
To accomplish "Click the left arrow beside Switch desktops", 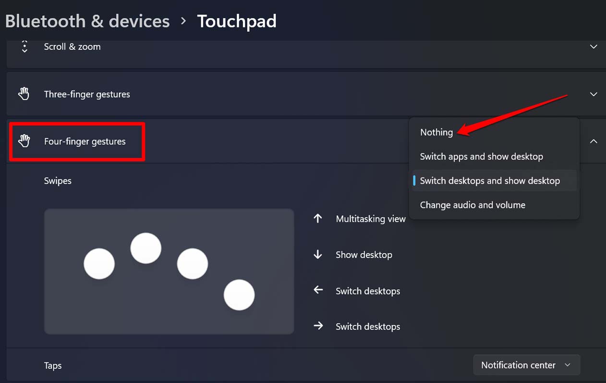I will (x=318, y=290).
